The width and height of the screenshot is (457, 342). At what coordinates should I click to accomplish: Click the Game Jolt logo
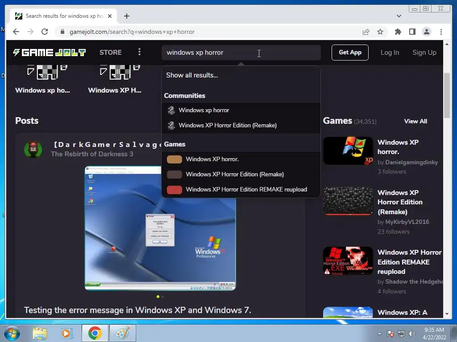click(x=49, y=53)
